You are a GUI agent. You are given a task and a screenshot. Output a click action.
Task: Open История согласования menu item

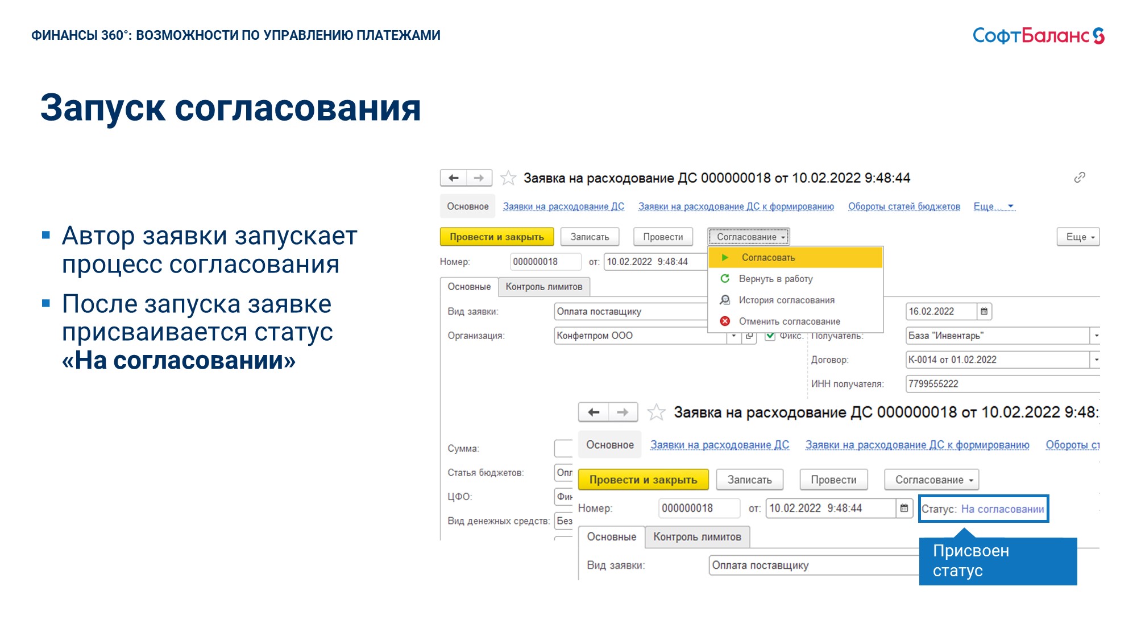pyautogui.click(x=795, y=300)
